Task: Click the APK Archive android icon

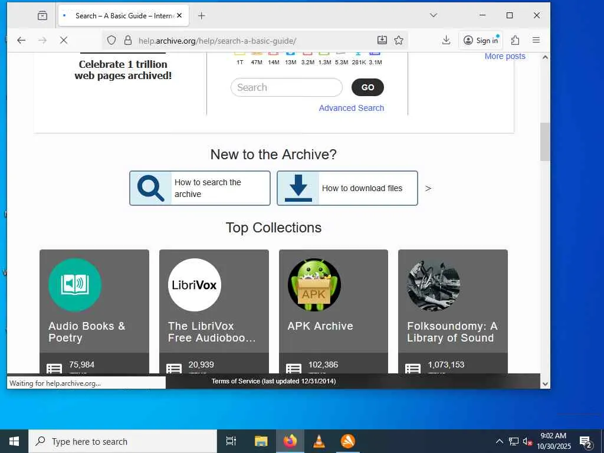Action: click(x=314, y=285)
